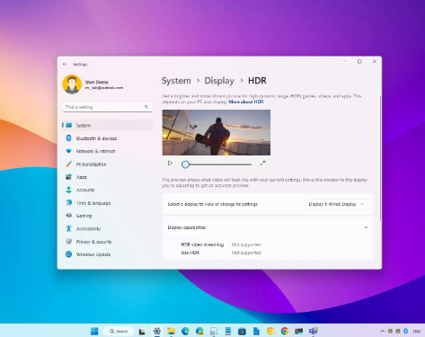
Task: Click the HDR preview video thumbnail
Action: (x=217, y=132)
